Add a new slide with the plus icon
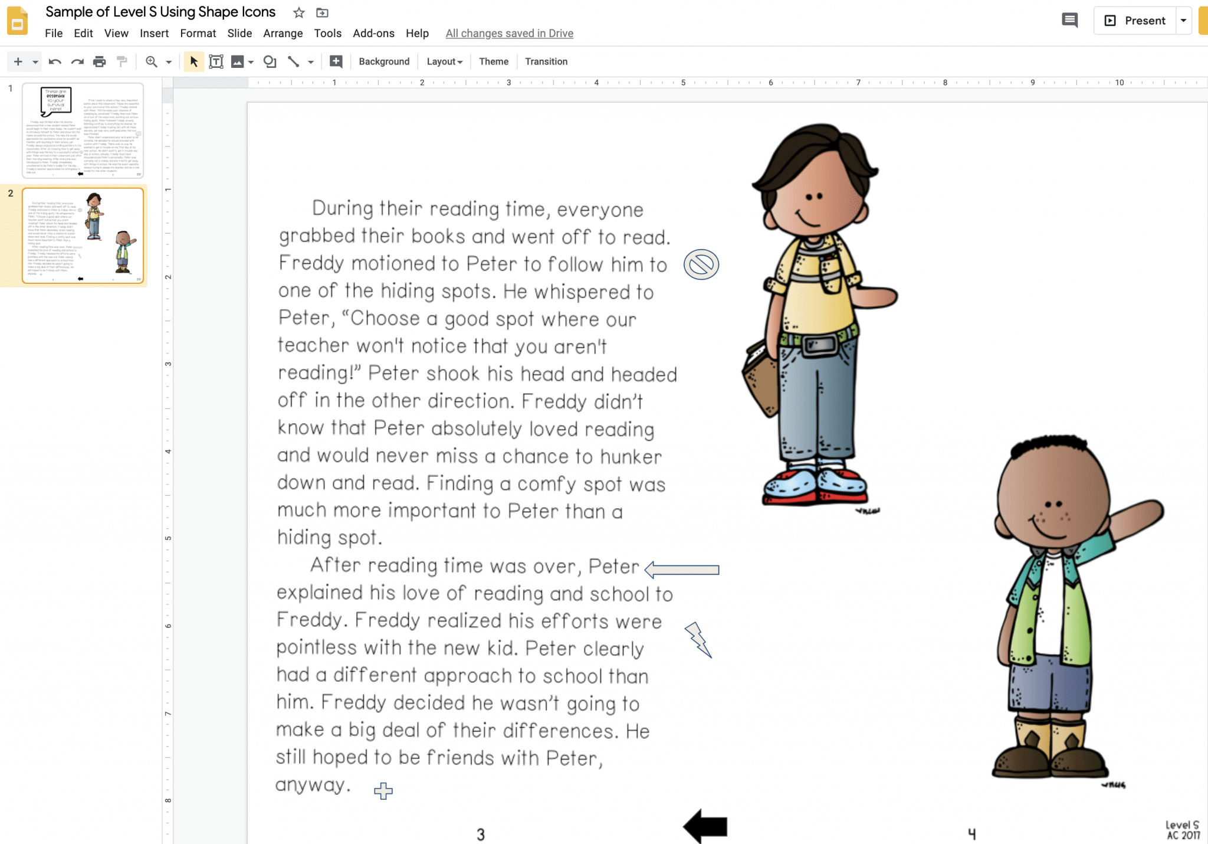 17,61
